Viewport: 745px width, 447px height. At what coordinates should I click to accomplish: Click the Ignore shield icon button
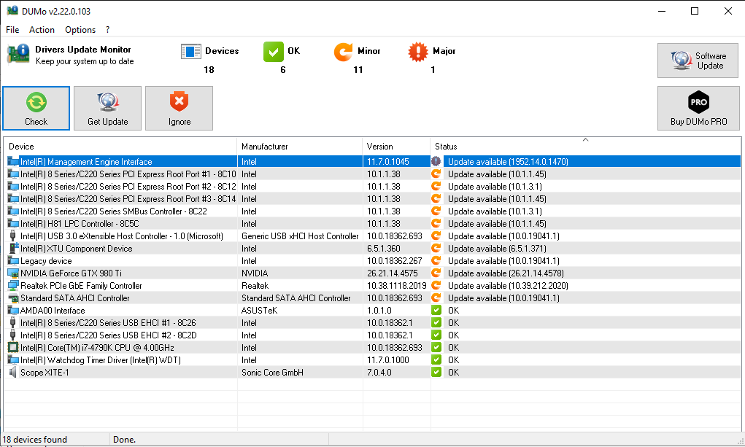click(179, 101)
